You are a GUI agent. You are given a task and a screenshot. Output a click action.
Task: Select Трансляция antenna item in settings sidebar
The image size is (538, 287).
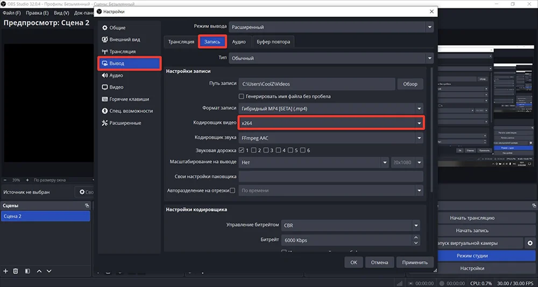coord(129,52)
